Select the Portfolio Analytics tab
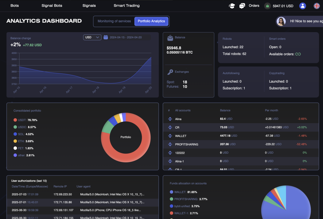 pos(151,21)
